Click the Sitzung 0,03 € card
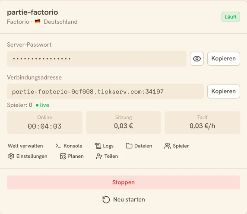This screenshot has width=247, height=214. point(123,122)
